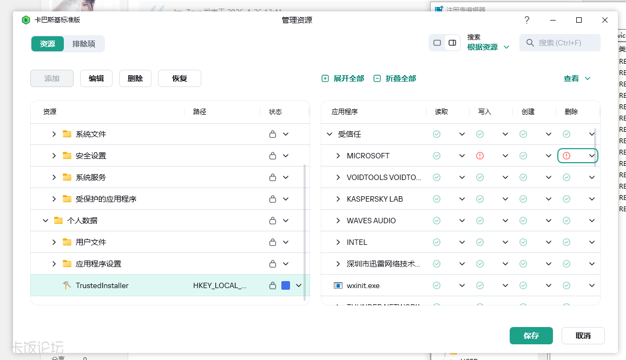The image size is (626, 360).
Task: Click 受信任 read permission check icon
Action: click(x=437, y=135)
